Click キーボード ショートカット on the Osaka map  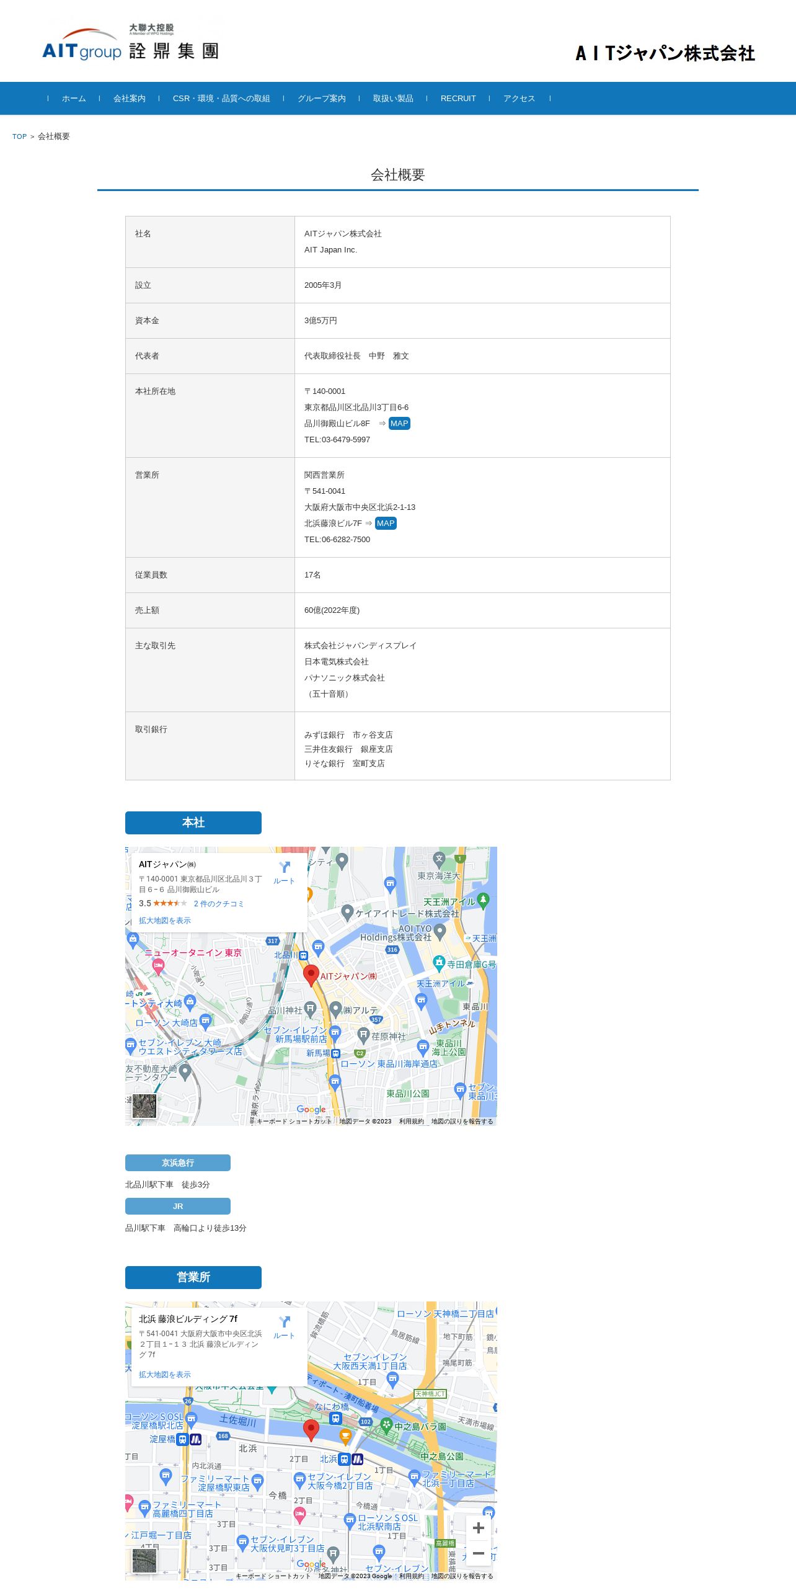click(273, 1576)
